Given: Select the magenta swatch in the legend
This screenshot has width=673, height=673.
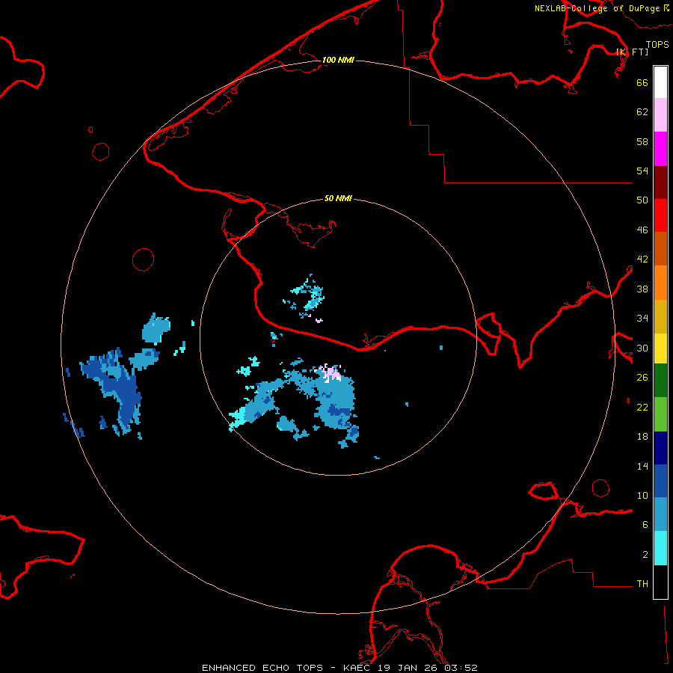Looking at the screenshot, I should coord(660,149).
